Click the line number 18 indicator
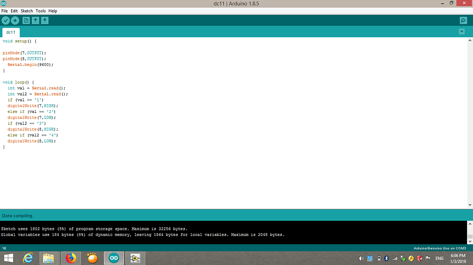Screen dimensions: 473x265 (x=4, y=248)
